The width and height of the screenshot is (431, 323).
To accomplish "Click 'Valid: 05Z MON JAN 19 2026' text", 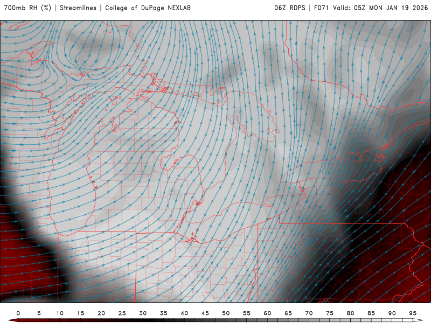I will 380,8.
